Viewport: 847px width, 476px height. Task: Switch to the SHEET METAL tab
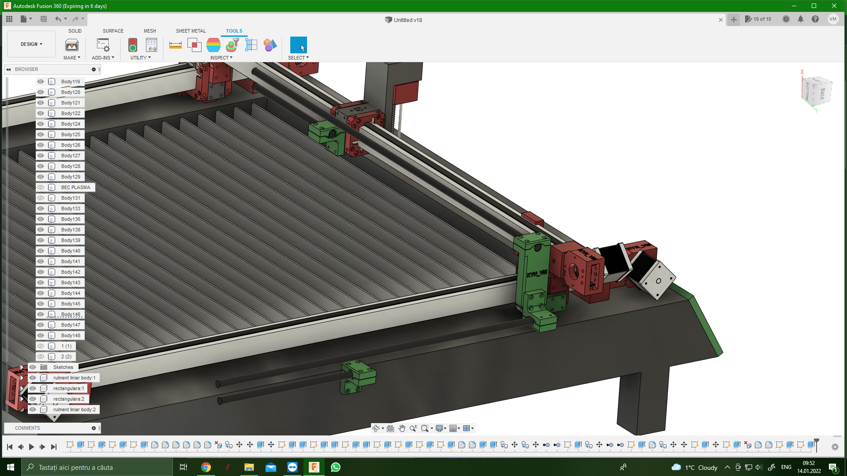coord(191,31)
